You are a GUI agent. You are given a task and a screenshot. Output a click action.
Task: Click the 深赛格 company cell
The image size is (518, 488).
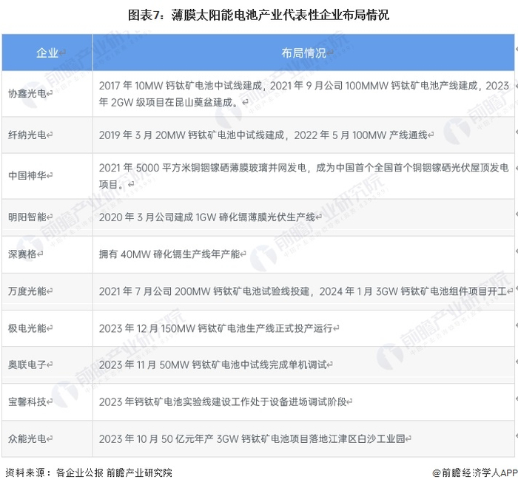(x=47, y=254)
